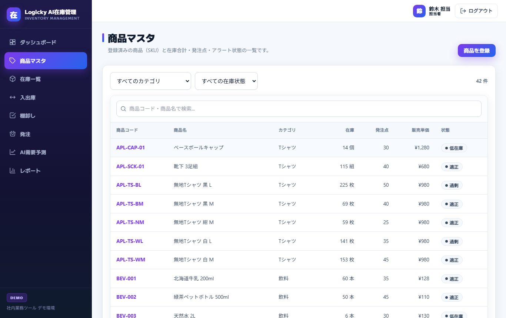Click the 過剰 badge in APL-TS-WL row
506x318 pixels.
point(452,241)
